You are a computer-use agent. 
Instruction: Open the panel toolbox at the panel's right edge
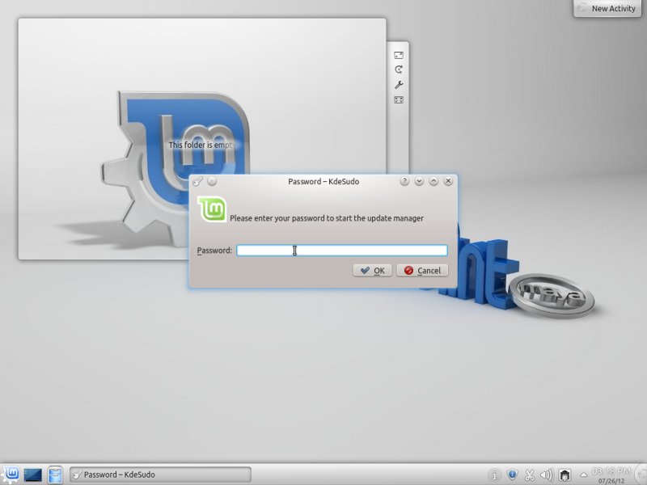tap(641, 474)
